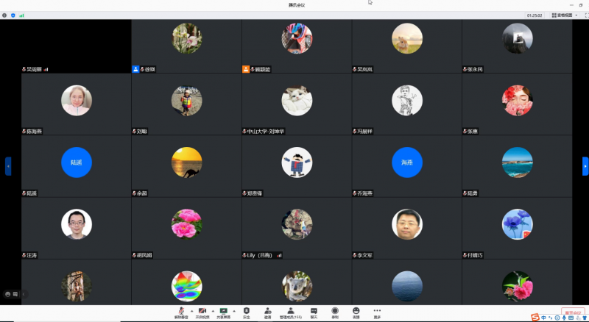Expand audio options arrow beside 解除静音
This screenshot has width=589, height=322.
coord(190,310)
